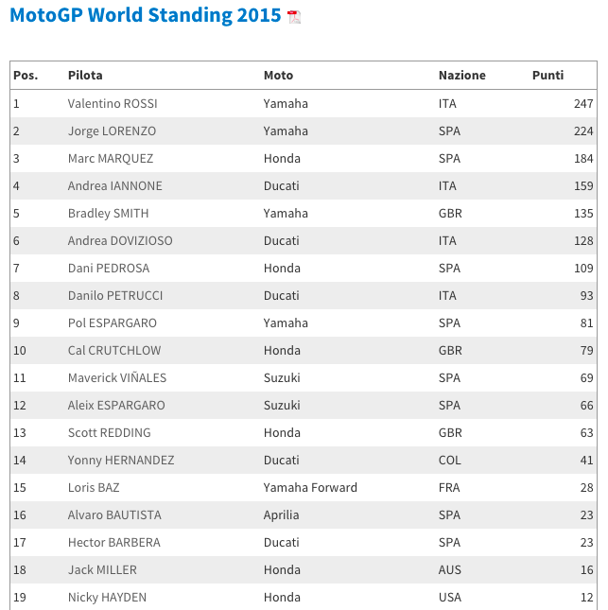Select the COL nation cell
This screenshot has width=608, height=610.
pos(450,461)
